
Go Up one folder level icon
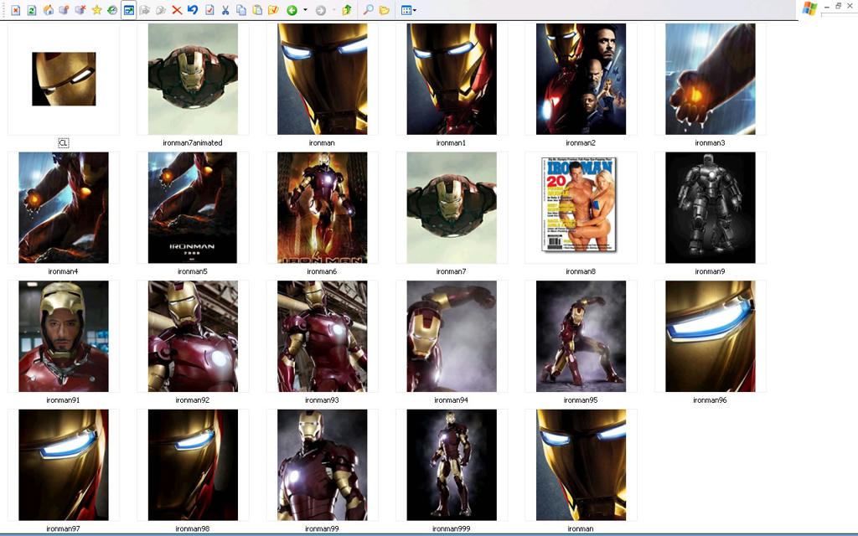pos(346,10)
